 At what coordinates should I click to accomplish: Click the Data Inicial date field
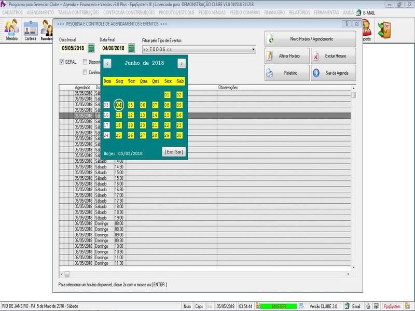click(x=73, y=48)
